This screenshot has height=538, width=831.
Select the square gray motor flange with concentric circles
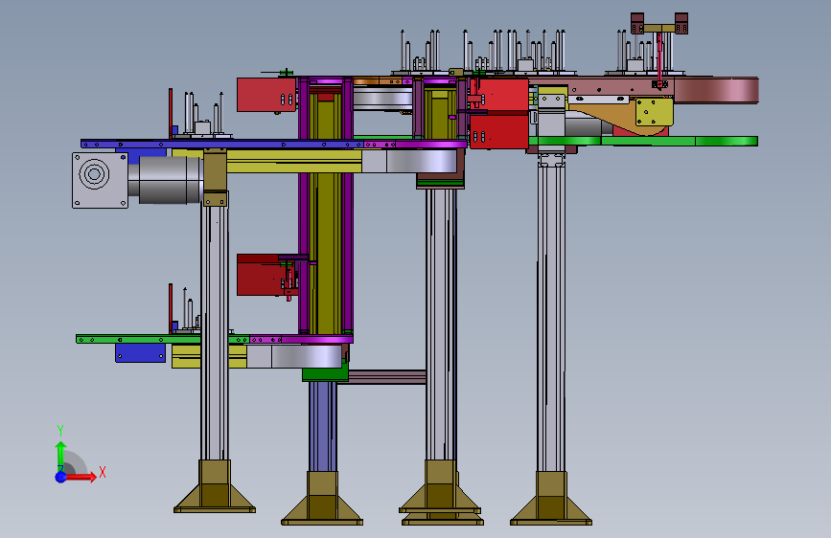(101, 180)
